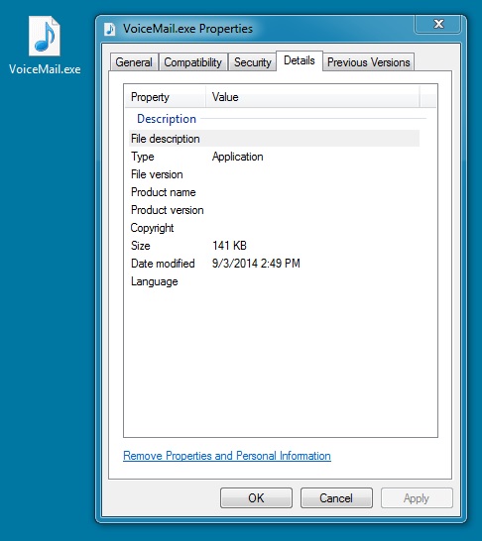This screenshot has width=482, height=541.
Task: Open the Compatibility tab
Action: 192,62
